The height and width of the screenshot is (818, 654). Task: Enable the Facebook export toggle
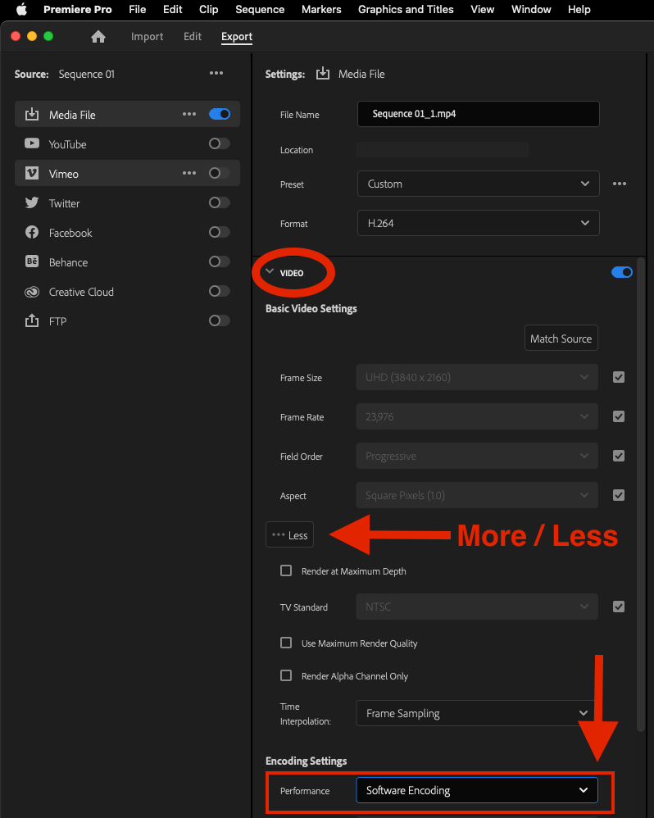[219, 232]
